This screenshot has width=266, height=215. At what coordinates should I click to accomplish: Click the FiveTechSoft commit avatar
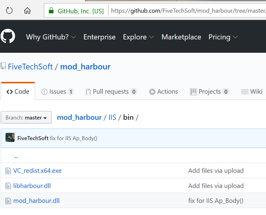click(10, 138)
